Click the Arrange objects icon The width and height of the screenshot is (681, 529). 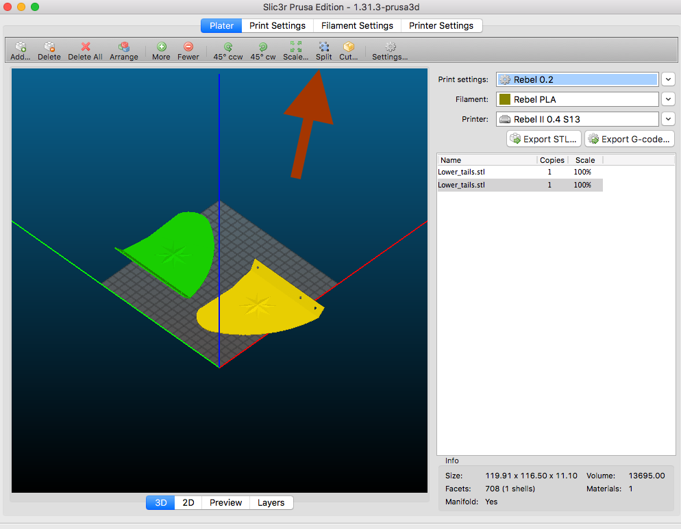tap(124, 47)
